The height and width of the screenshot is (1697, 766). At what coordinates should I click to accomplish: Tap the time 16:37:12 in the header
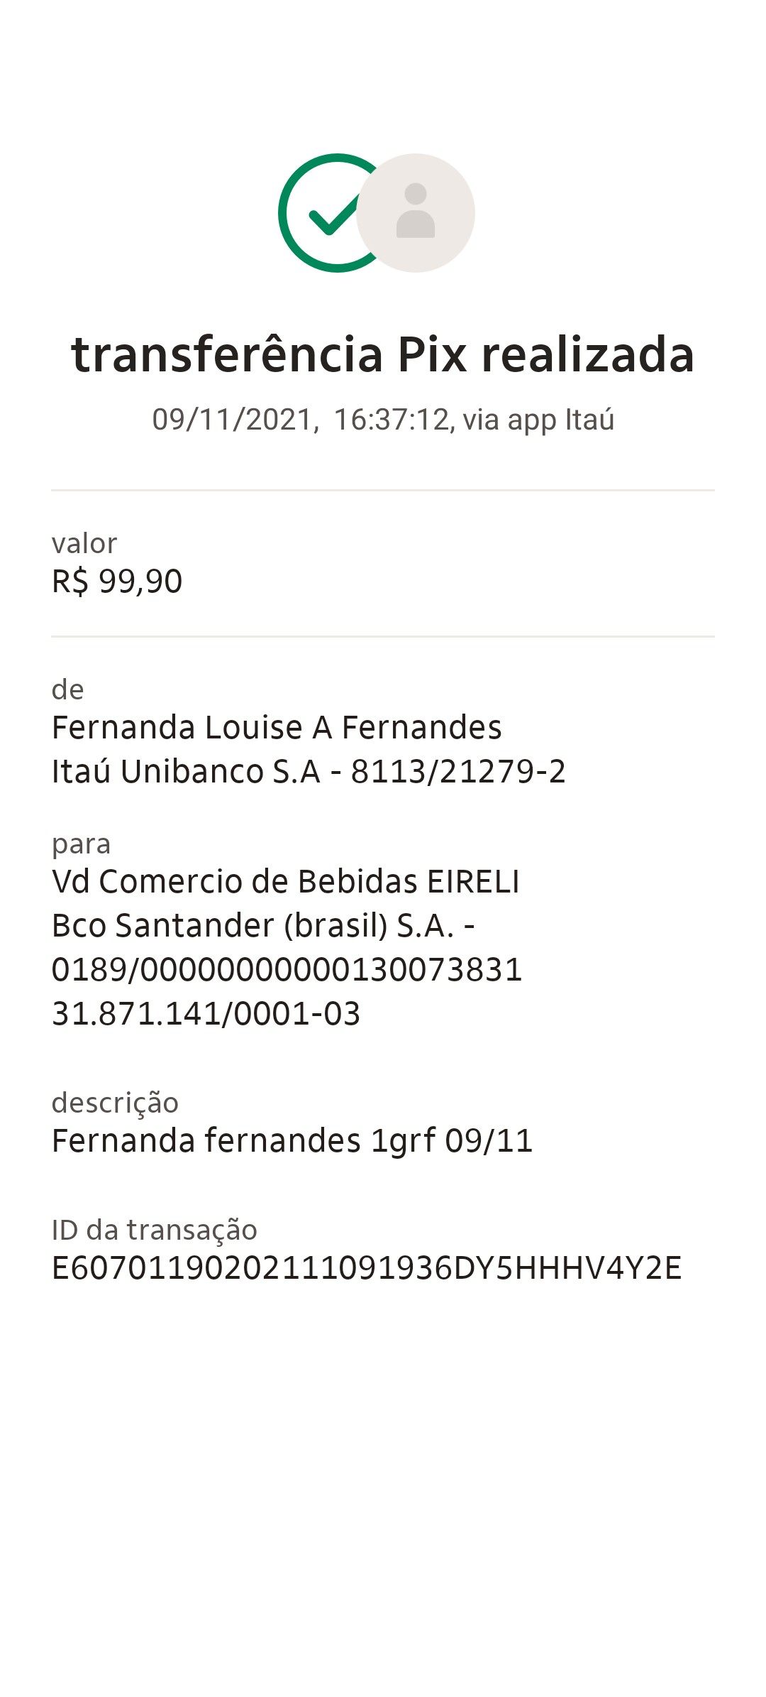click(x=392, y=420)
